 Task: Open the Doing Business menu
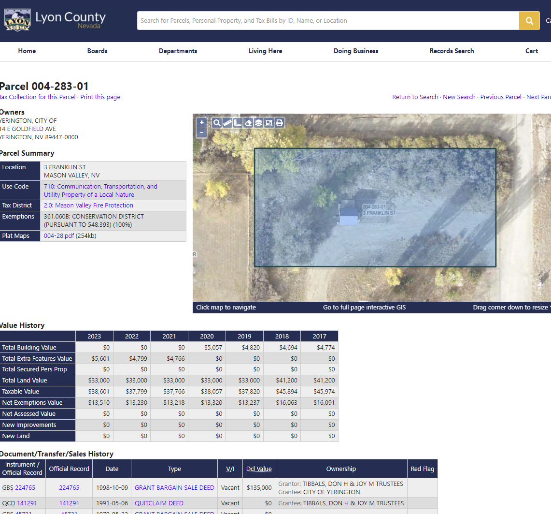(x=356, y=51)
